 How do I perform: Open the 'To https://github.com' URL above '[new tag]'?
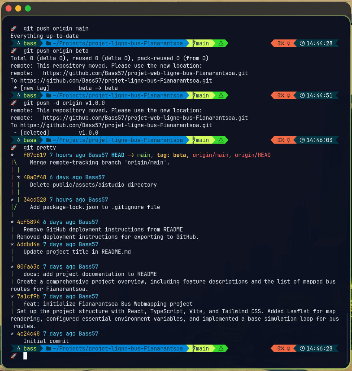[116, 81]
